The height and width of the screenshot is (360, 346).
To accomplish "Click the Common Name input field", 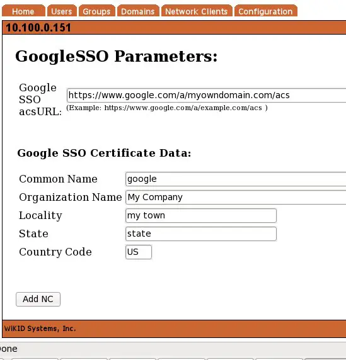I will 236,179.
